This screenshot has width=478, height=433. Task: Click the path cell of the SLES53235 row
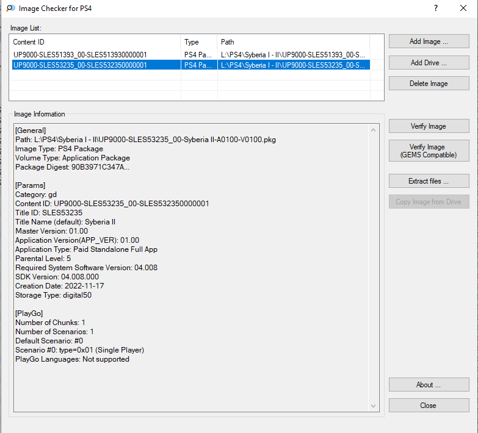[293, 65]
